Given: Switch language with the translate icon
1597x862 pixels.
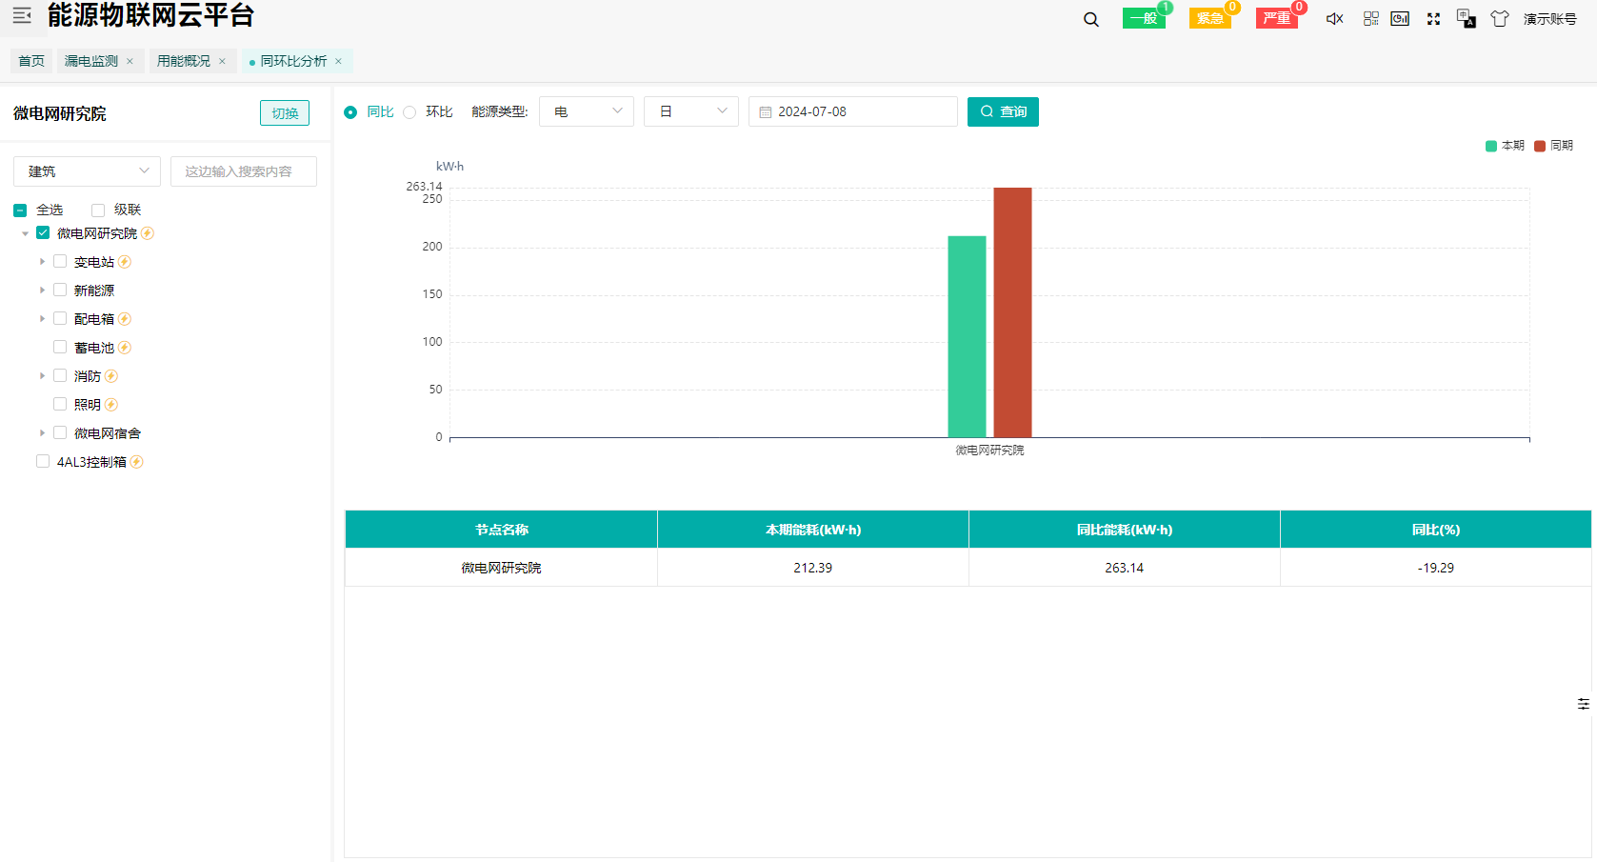Looking at the screenshot, I should tap(1467, 19).
